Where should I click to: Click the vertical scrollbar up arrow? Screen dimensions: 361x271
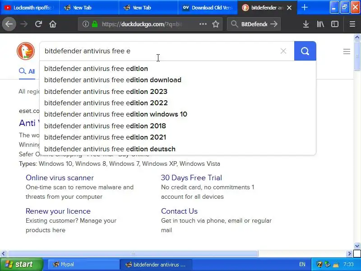357,37
